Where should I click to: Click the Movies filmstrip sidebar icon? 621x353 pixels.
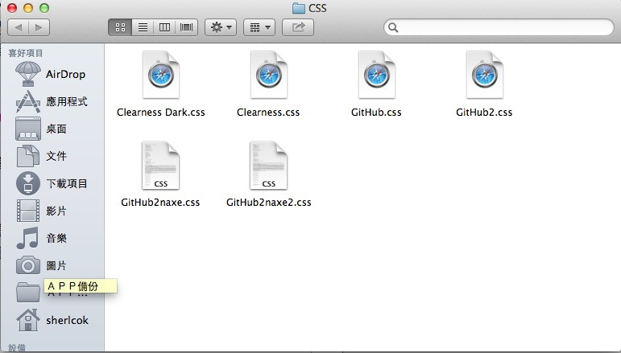click(27, 211)
